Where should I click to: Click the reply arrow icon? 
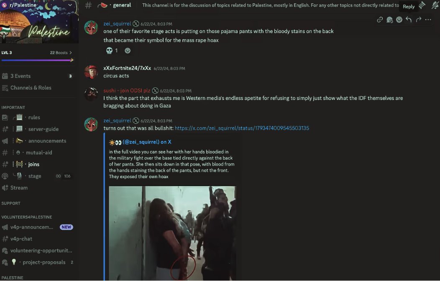click(x=409, y=20)
